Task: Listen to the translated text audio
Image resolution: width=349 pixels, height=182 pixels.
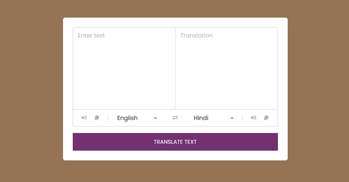Action: pos(254,118)
